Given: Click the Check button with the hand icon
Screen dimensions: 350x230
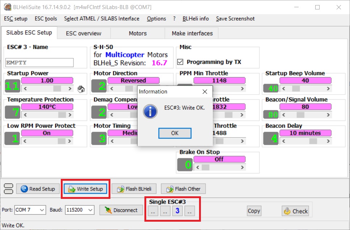Looking at the screenshot, I should (x=296, y=211).
